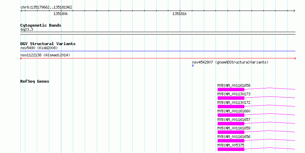
Task: Click the blue nsv5490 variant line
Action: pyautogui.click(x=158, y=51)
